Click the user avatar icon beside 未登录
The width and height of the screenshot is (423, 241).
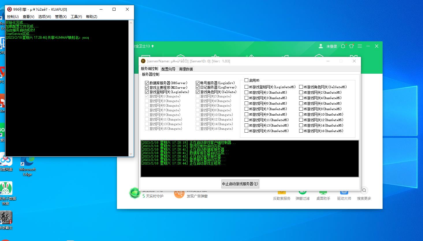pyautogui.click(x=321, y=46)
